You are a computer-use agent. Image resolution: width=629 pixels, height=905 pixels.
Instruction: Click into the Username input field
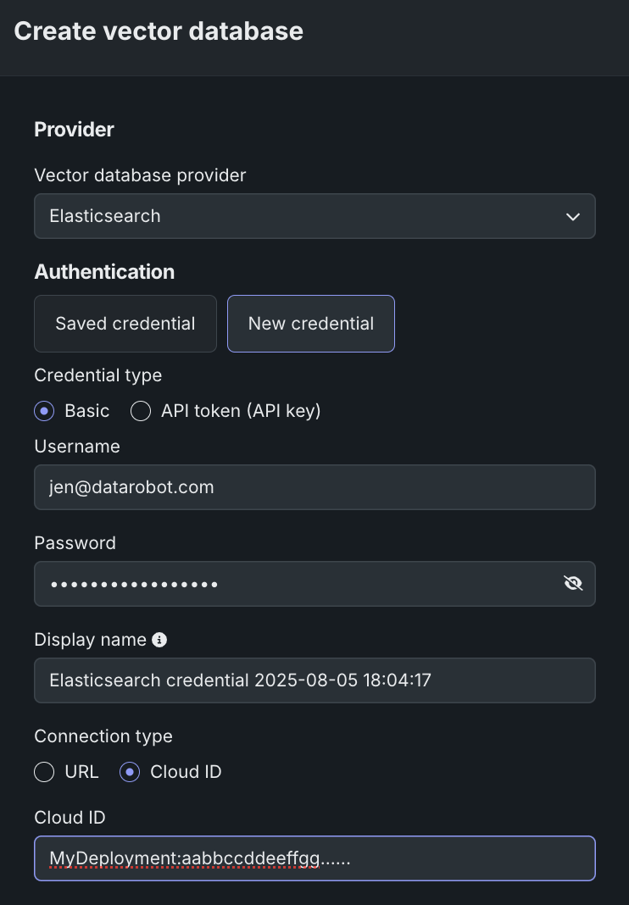[314, 487]
